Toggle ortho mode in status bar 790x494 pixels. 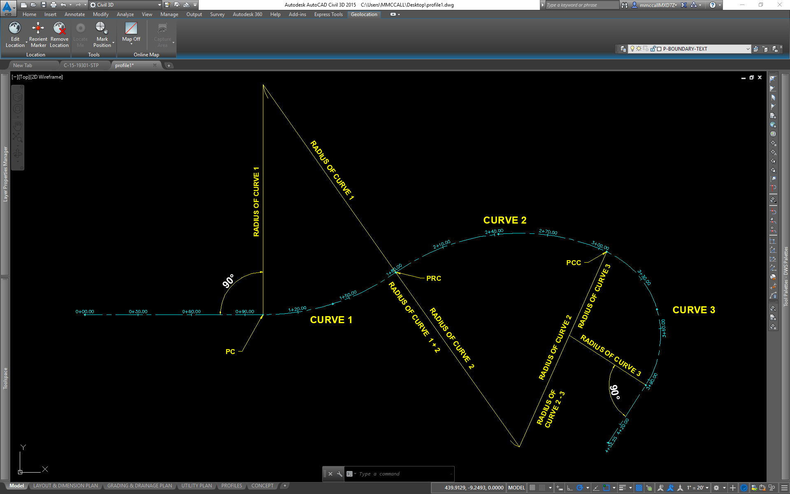tap(570, 488)
